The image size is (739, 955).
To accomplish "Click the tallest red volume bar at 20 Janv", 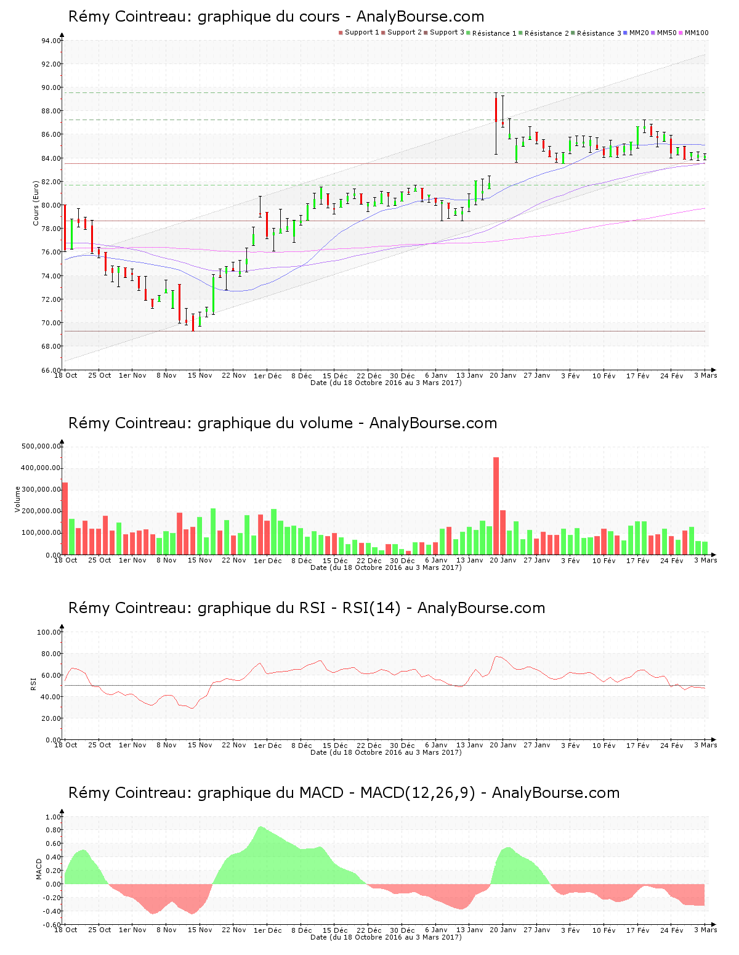I will [496, 506].
